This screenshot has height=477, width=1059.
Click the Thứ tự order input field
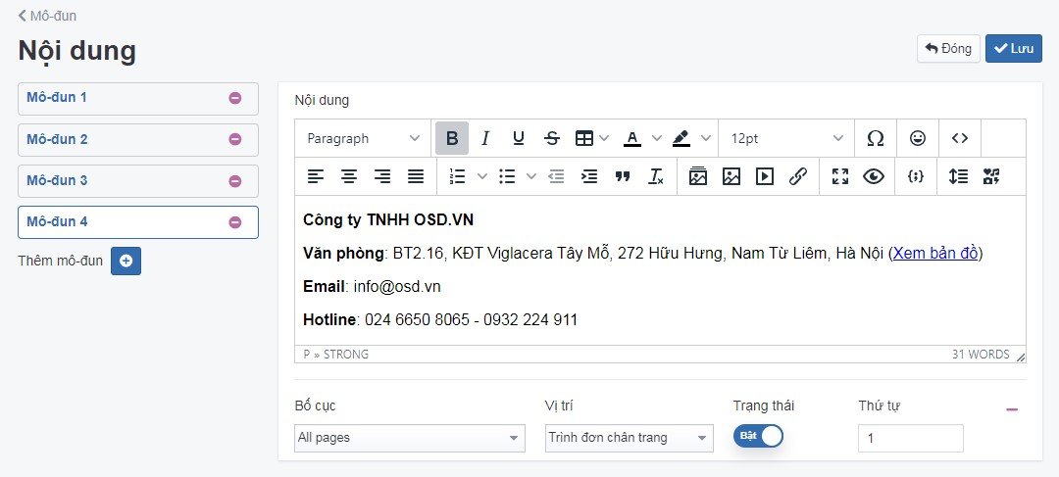[x=910, y=439]
